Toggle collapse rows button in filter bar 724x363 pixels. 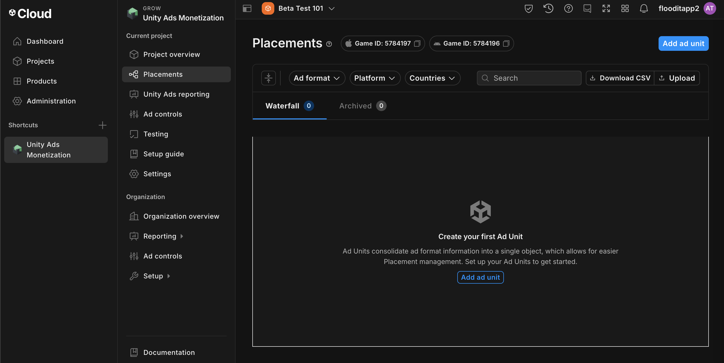268,78
